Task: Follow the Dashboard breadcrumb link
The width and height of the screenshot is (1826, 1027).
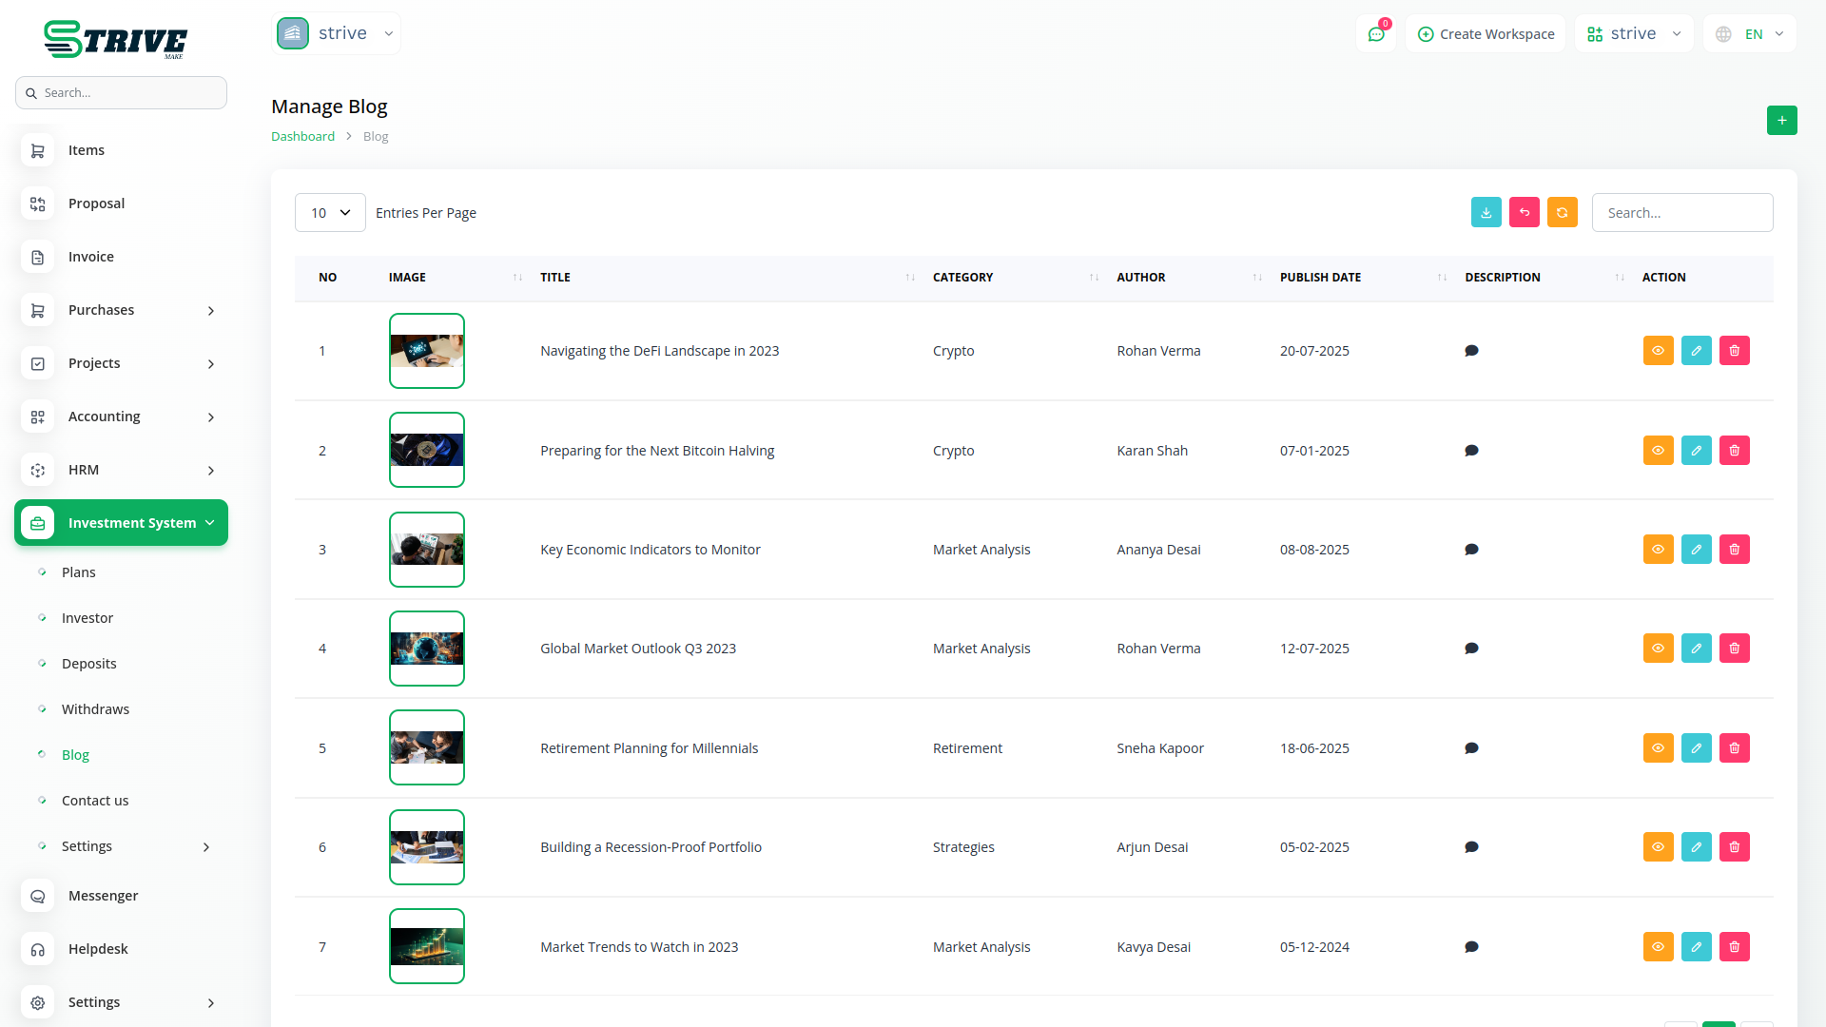Action: click(302, 136)
